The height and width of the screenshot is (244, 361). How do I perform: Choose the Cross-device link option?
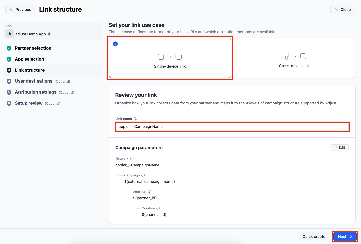[x=294, y=58]
